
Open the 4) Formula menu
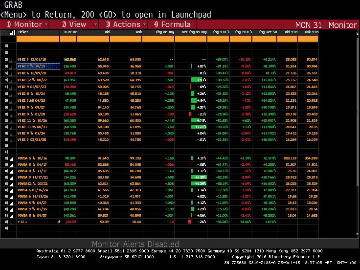(172, 24)
